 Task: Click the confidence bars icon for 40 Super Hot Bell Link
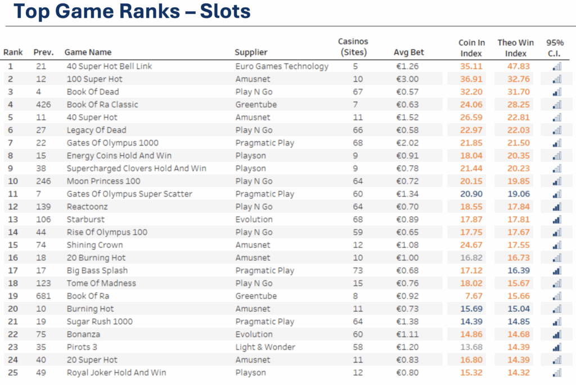click(x=557, y=66)
